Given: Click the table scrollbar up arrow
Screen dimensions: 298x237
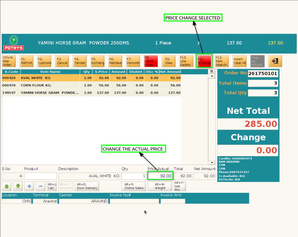Looking at the screenshot, I should [x=212, y=76].
